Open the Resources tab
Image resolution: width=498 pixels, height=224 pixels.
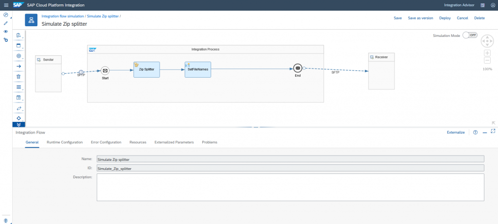[x=138, y=142]
